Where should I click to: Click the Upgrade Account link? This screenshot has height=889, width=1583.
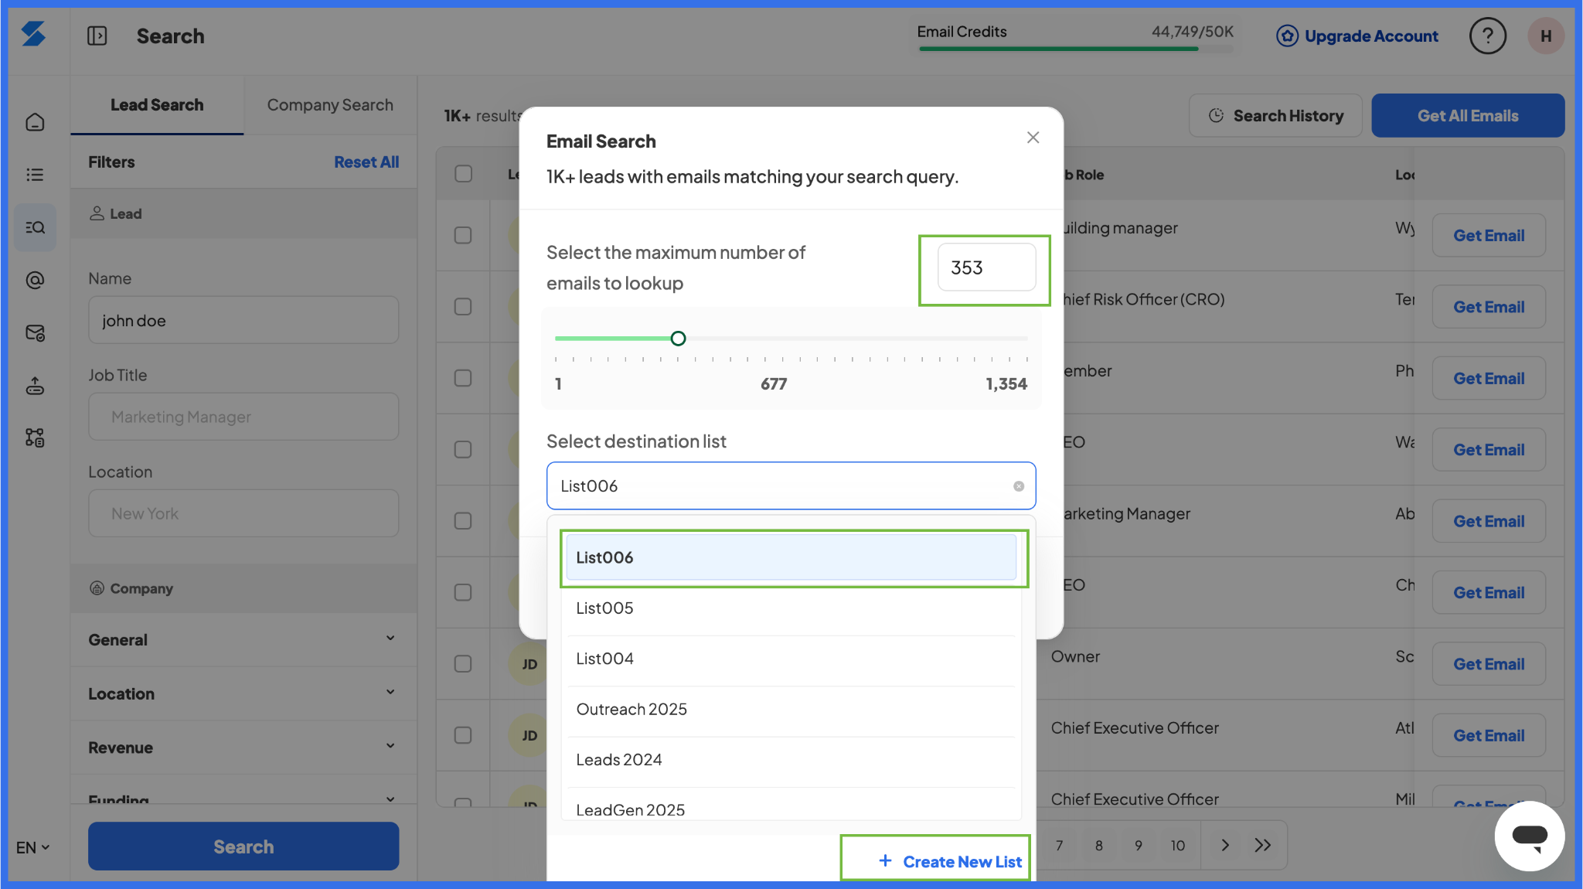tap(1357, 36)
